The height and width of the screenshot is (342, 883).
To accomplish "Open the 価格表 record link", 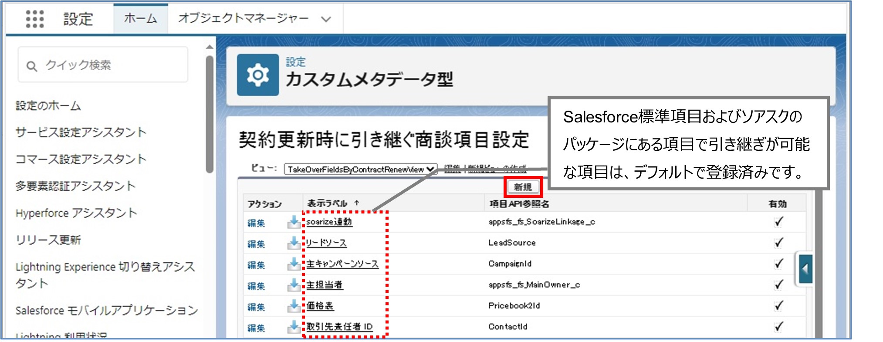I will tap(320, 305).
